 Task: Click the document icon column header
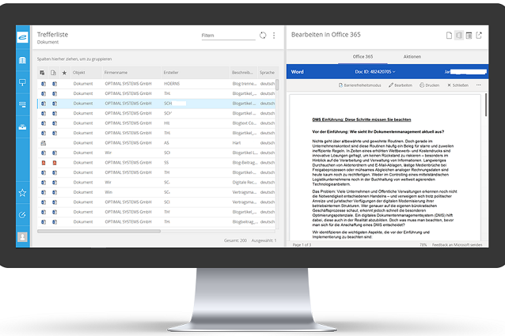pyautogui.click(x=54, y=73)
